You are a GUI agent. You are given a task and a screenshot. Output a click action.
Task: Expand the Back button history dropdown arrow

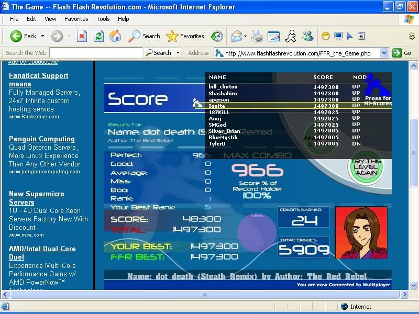point(43,36)
